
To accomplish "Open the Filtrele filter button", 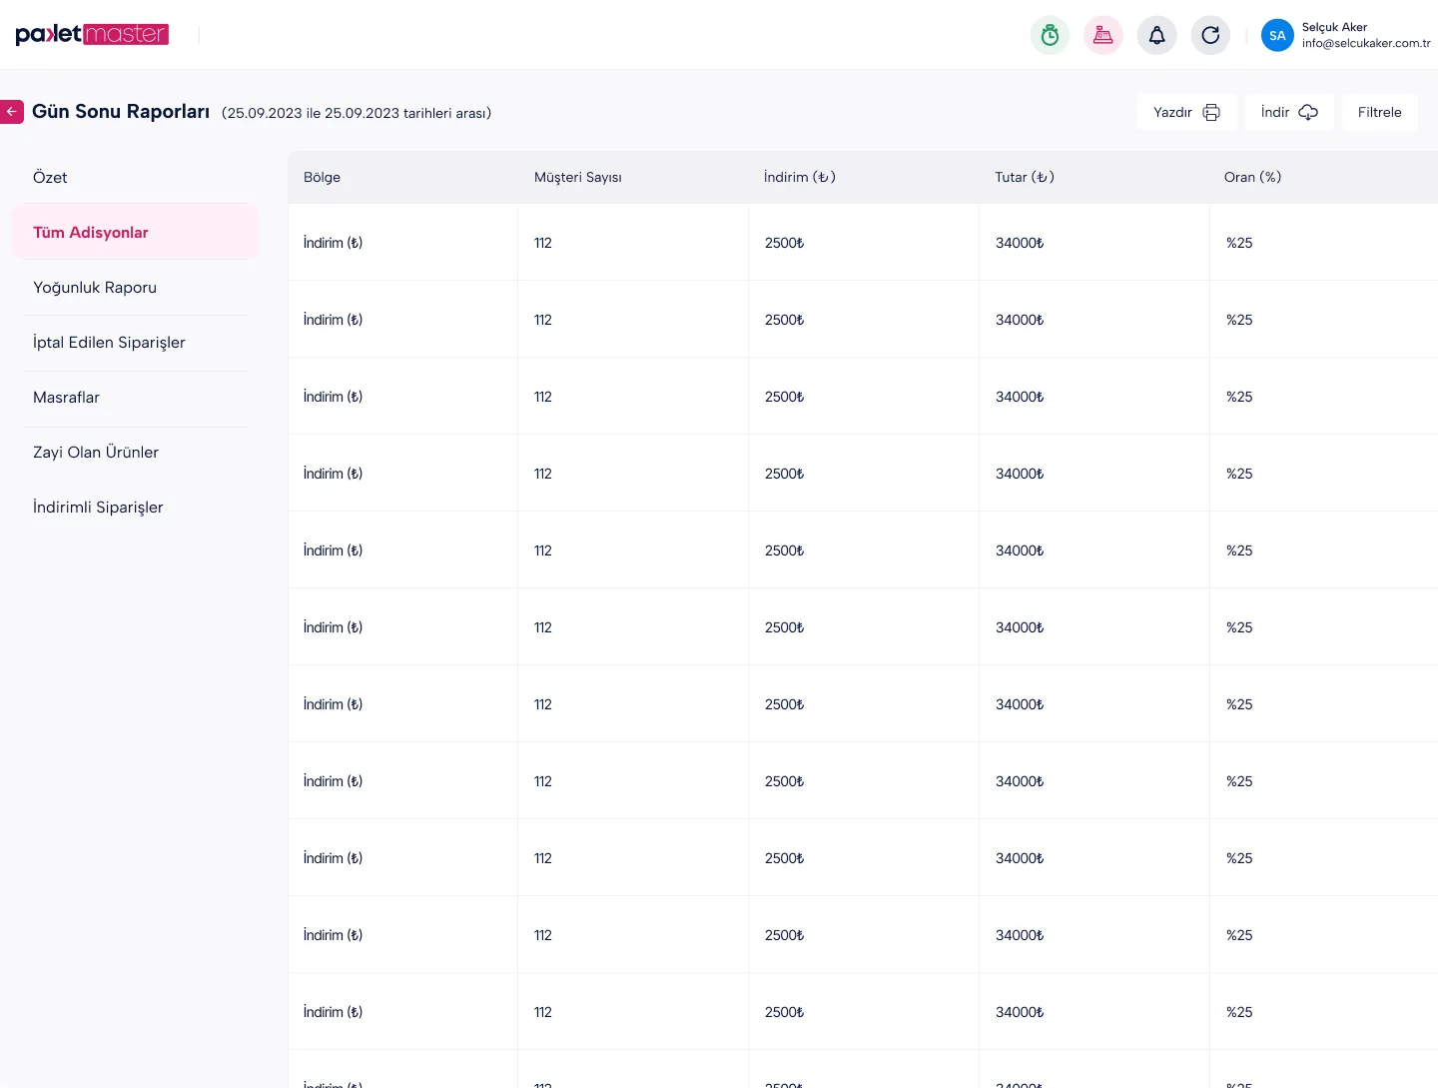I will click(1379, 112).
